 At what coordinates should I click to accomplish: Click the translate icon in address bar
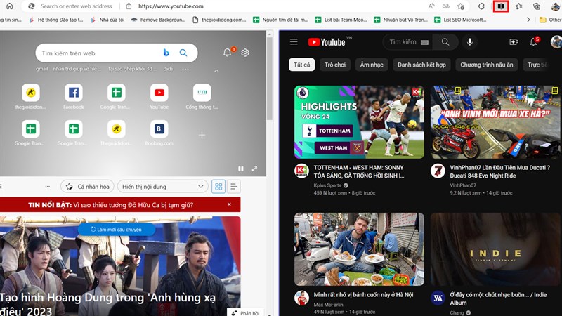446,6
